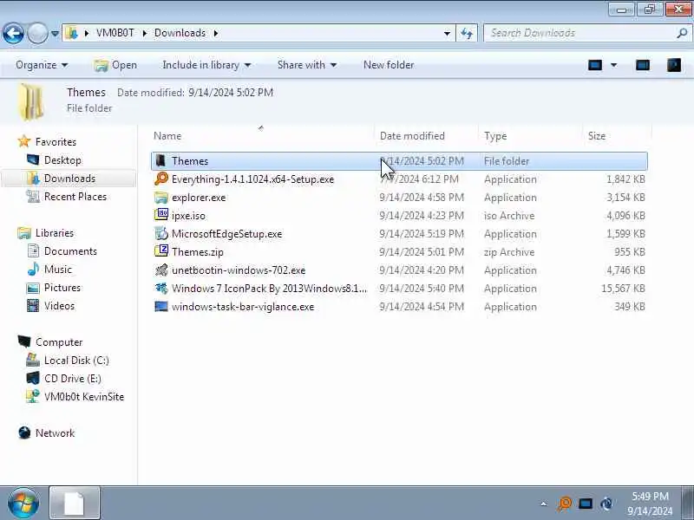Click the 9/14/2024 4:20 PM date cell
The height and width of the screenshot is (520, 694).
[422, 270]
